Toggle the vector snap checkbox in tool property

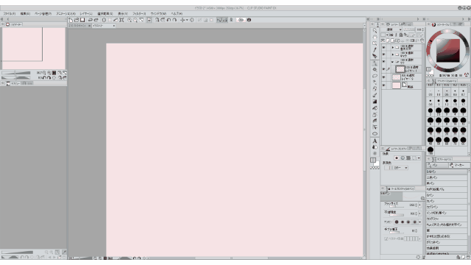point(386,239)
